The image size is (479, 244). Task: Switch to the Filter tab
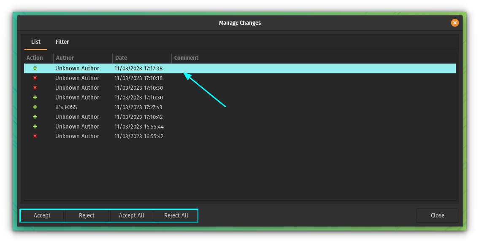62,42
